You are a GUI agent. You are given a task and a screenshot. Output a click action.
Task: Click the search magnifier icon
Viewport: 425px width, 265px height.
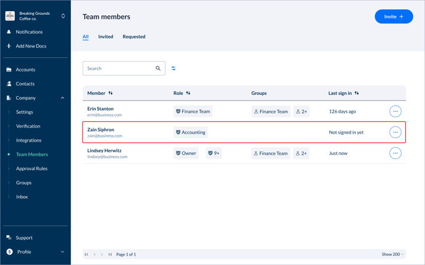pos(158,68)
